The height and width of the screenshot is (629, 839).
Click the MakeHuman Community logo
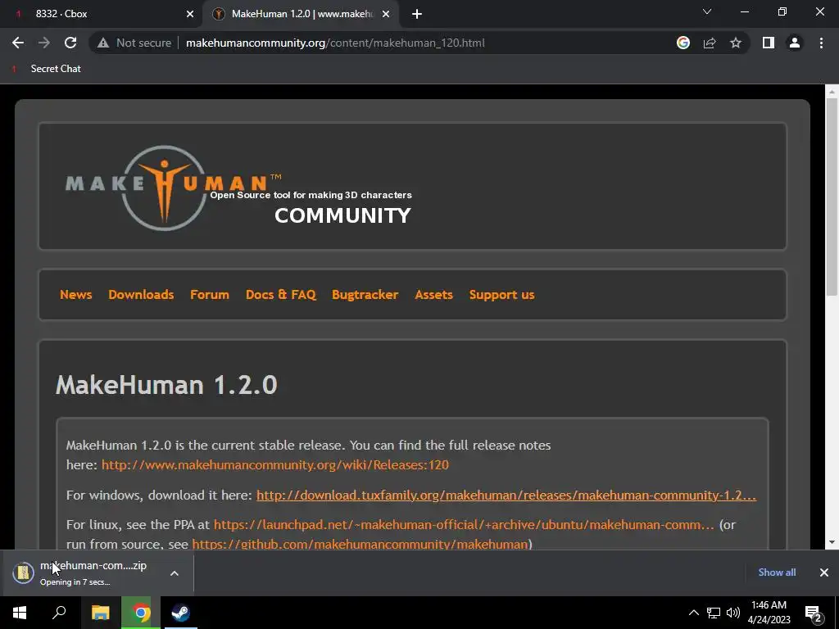point(238,188)
